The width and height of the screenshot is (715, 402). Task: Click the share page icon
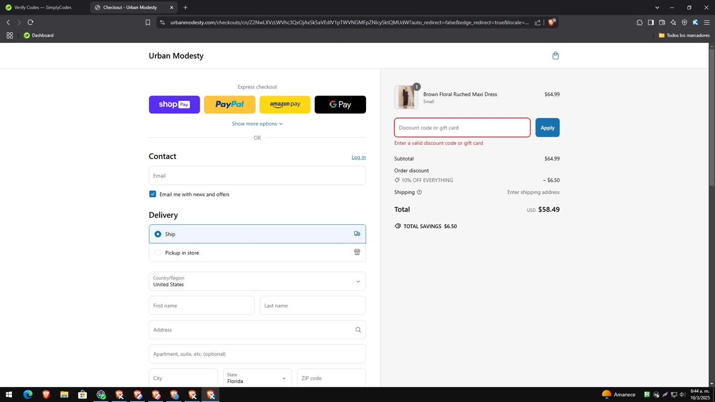tap(538, 22)
